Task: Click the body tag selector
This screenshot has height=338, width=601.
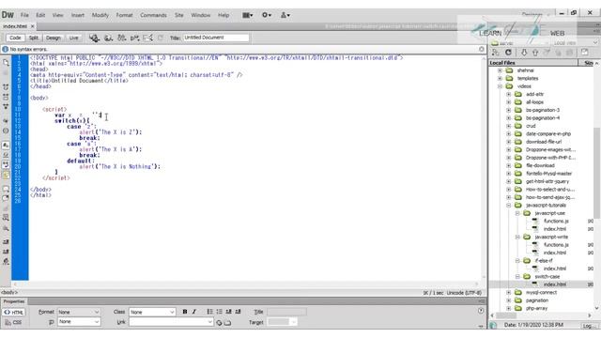Action: click(x=9, y=292)
